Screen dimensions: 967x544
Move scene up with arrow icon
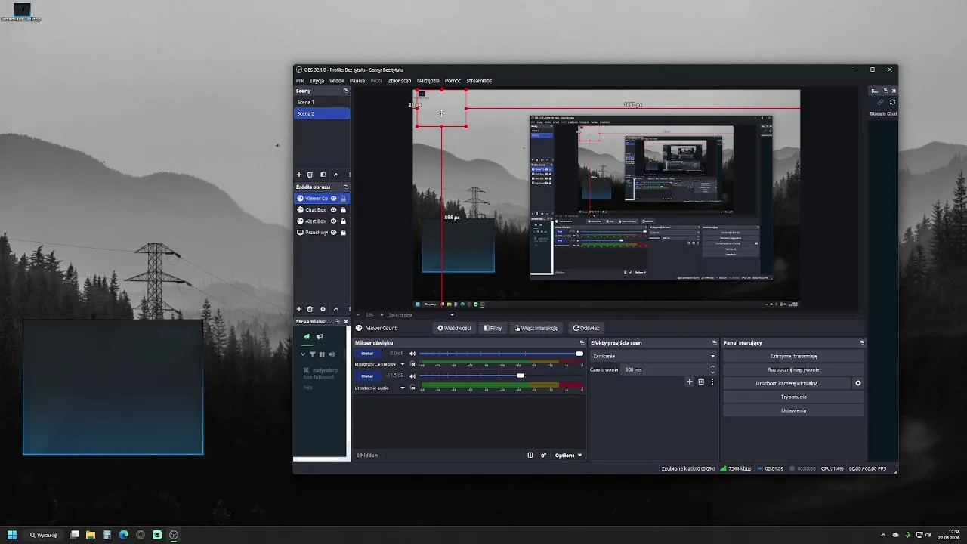click(336, 175)
